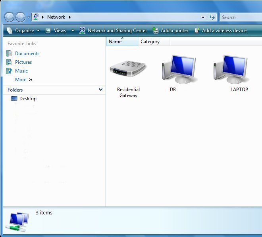Screen dimensions: 262x237
Task: Open the address bar history dropdown
Action: [x=203, y=17]
